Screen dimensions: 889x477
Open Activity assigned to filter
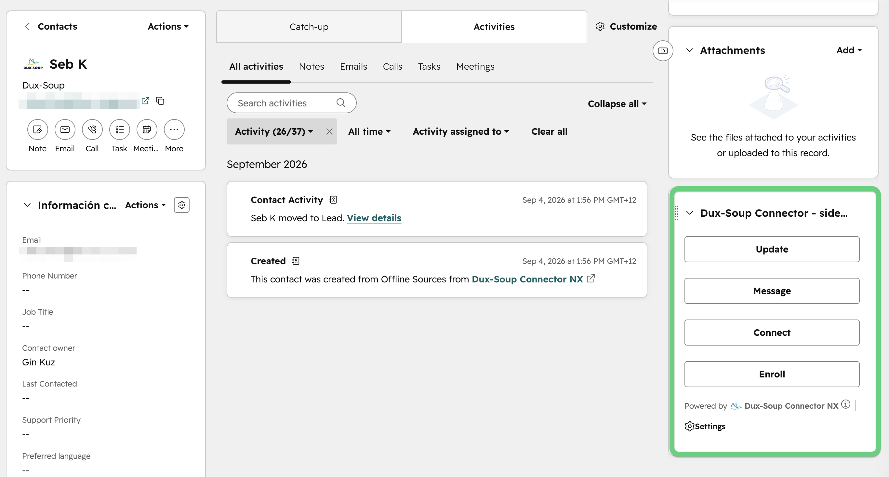pyautogui.click(x=460, y=131)
